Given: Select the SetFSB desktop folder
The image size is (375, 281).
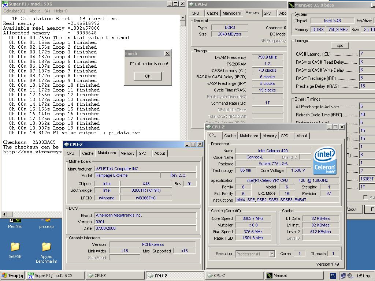Looking at the screenshot, I should (15, 250).
